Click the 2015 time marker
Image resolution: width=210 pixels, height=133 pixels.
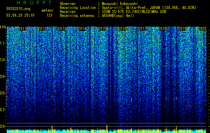102,29
